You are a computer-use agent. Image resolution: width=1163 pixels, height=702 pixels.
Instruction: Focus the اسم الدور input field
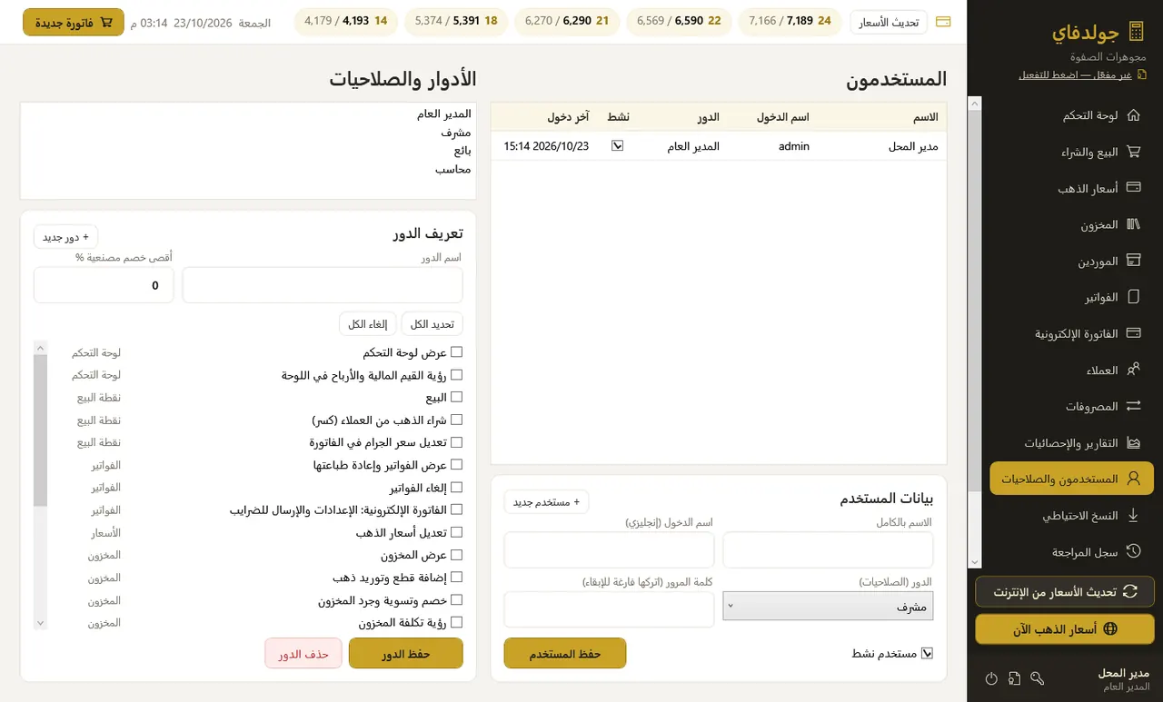(323, 285)
